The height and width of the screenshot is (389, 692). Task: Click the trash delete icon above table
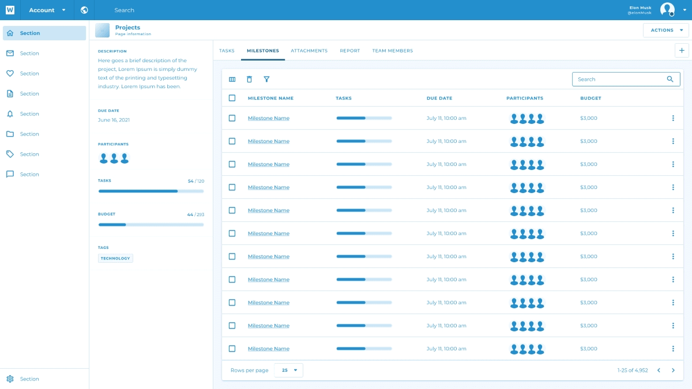pyautogui.click(x=249, y=80)
